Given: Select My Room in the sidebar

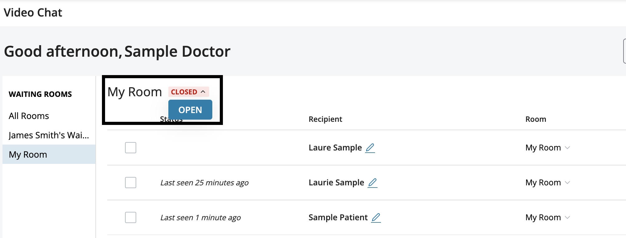Looking at the screenshot, I should pyautogui.click(x=28, y=155).
